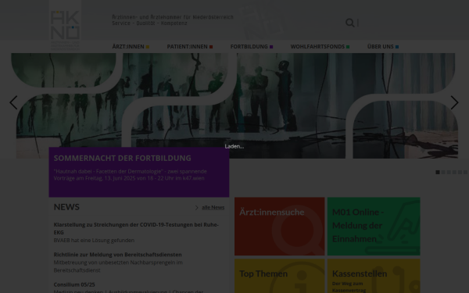Viewport: 469px width, 293px height.
Task: Select the fifth slider pagination dot
Action: 460,172
